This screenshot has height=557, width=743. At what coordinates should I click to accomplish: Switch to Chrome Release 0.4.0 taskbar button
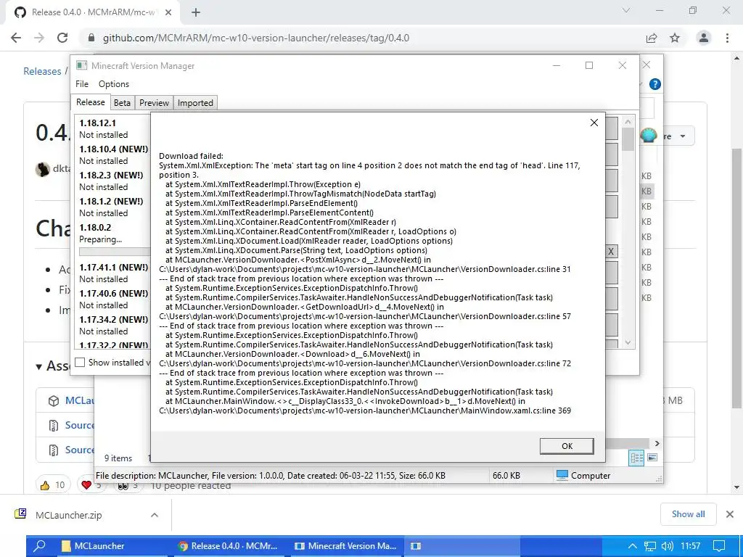coord(229,545)
